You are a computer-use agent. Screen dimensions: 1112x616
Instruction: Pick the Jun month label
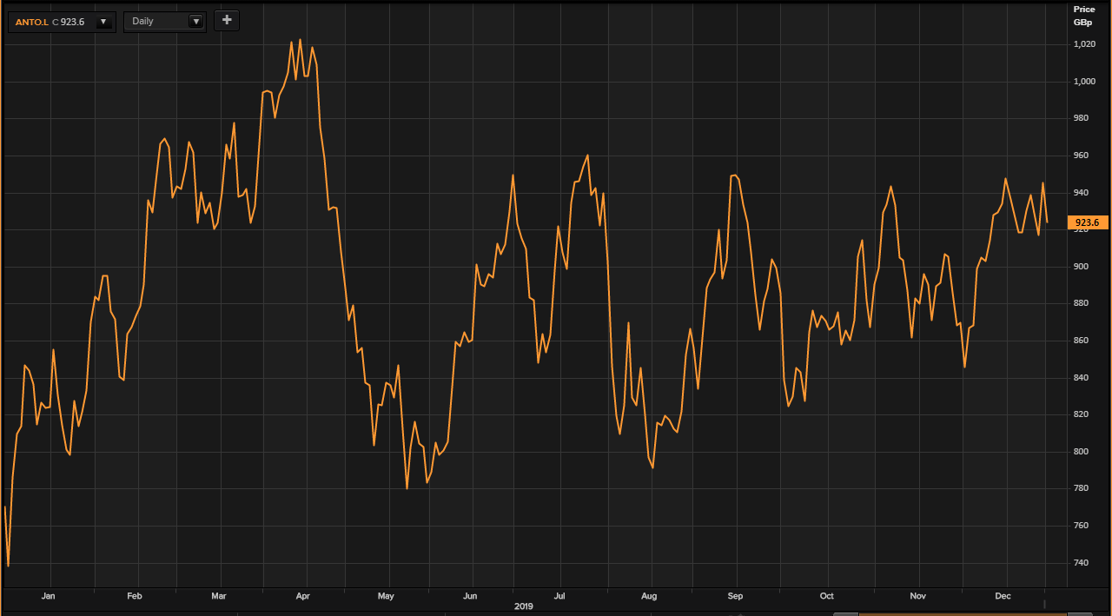coord(470,596)
